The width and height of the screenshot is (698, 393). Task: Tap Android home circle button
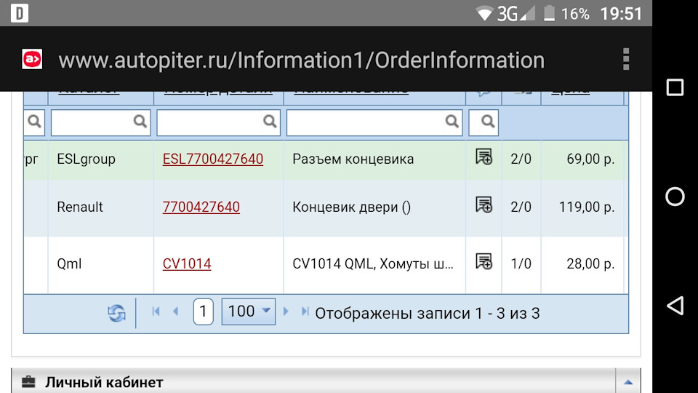(675, 196)
